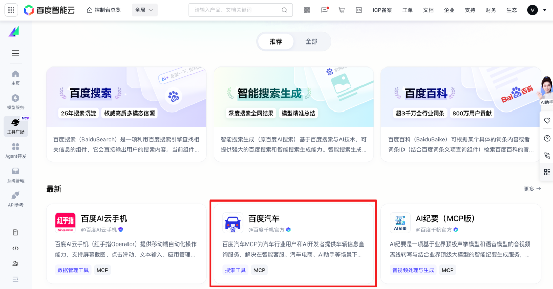Open 文档 menu item

[x=428, y=10]
